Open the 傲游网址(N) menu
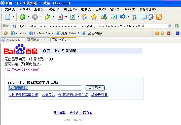This screenshot has width=181, height=125. [148, 9]
